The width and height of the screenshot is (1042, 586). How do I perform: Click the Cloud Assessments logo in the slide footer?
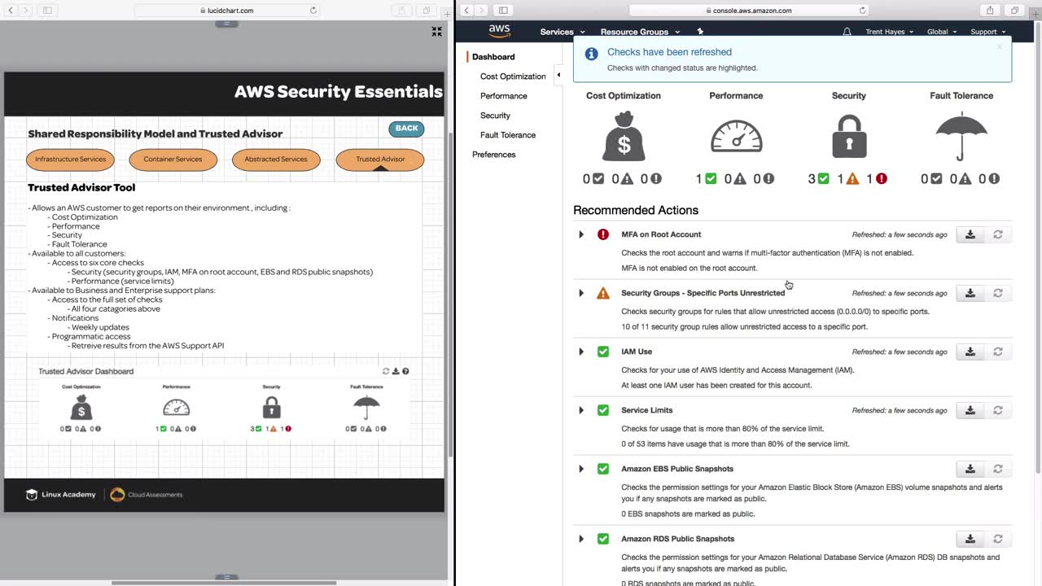[x=147, y=494]
